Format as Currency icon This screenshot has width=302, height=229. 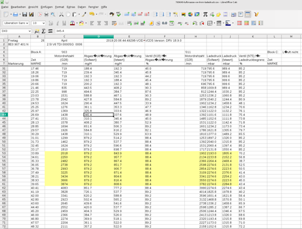tap(151, 24)
